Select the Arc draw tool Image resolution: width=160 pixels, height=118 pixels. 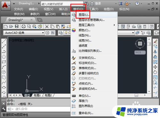[4, 67]
